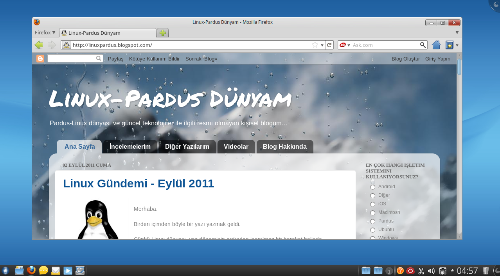The height and width of the screenshot is (276, 500).
Task: Reload the page via the reload icon
Action: (329, 45)
